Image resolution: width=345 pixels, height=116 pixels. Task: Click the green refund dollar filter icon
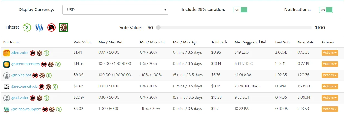point(27,27)
